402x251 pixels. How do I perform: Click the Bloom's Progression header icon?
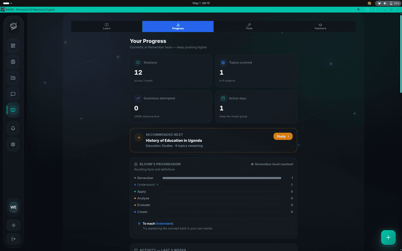[x=136, y=164]
